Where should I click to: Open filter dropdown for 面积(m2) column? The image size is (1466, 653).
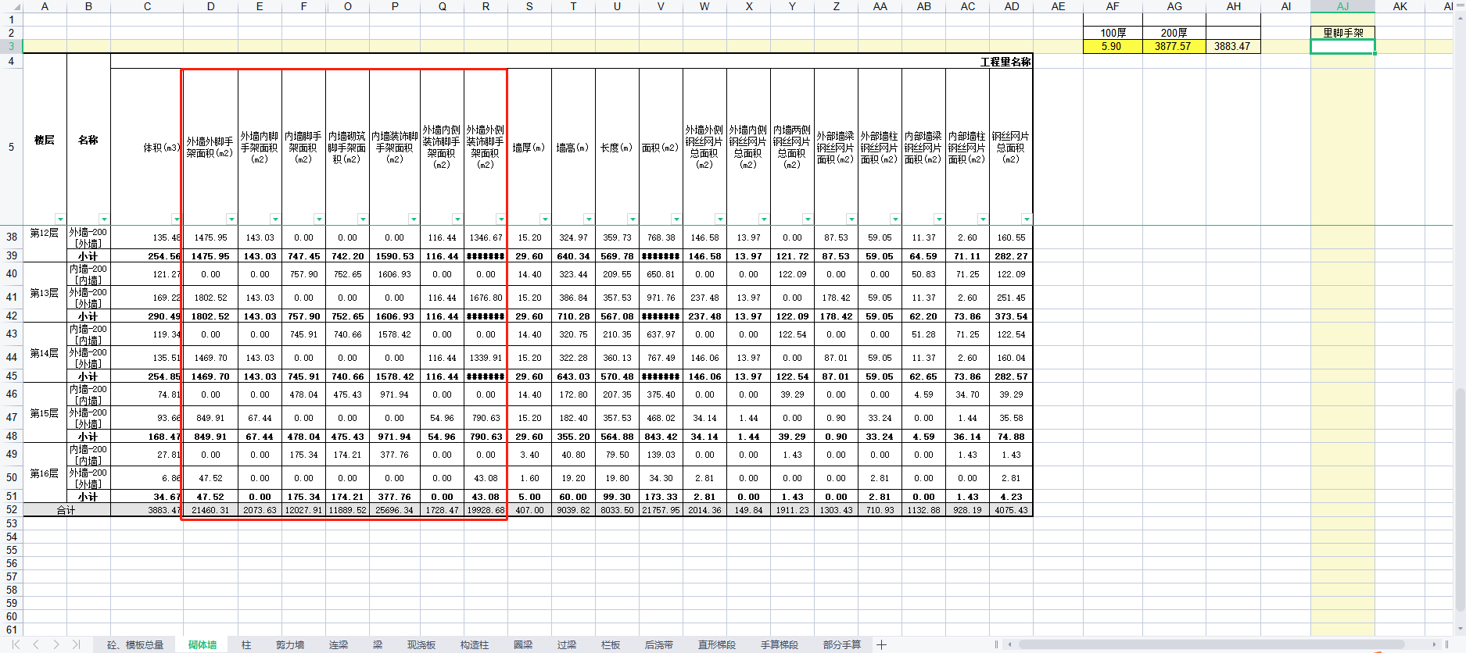676,219
